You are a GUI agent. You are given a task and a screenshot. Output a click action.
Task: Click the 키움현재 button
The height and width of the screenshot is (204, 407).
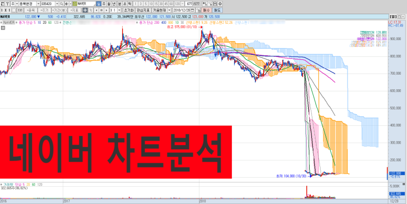click(x=159, y=10)
